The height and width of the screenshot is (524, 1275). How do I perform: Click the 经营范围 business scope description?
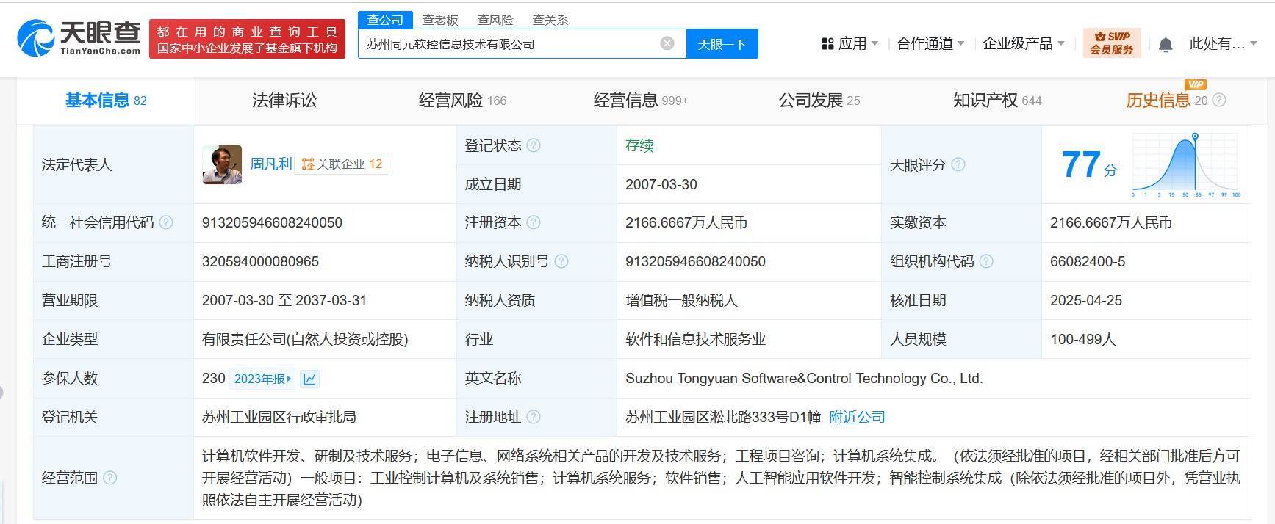pyautogui.click(x=721, y=478)
